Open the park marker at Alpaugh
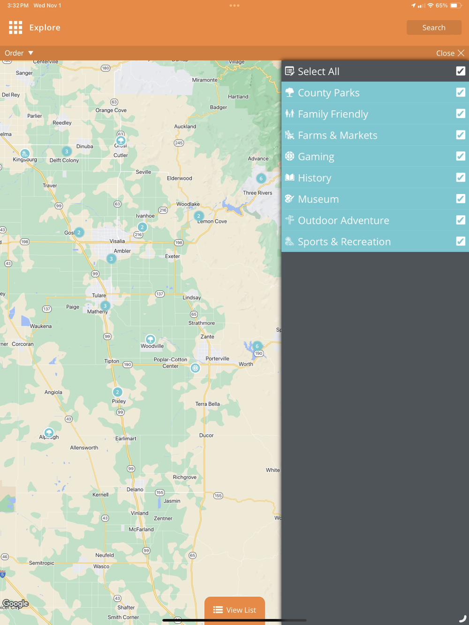The width and height of the screenshot is (469, 625). tap(49, 432)
